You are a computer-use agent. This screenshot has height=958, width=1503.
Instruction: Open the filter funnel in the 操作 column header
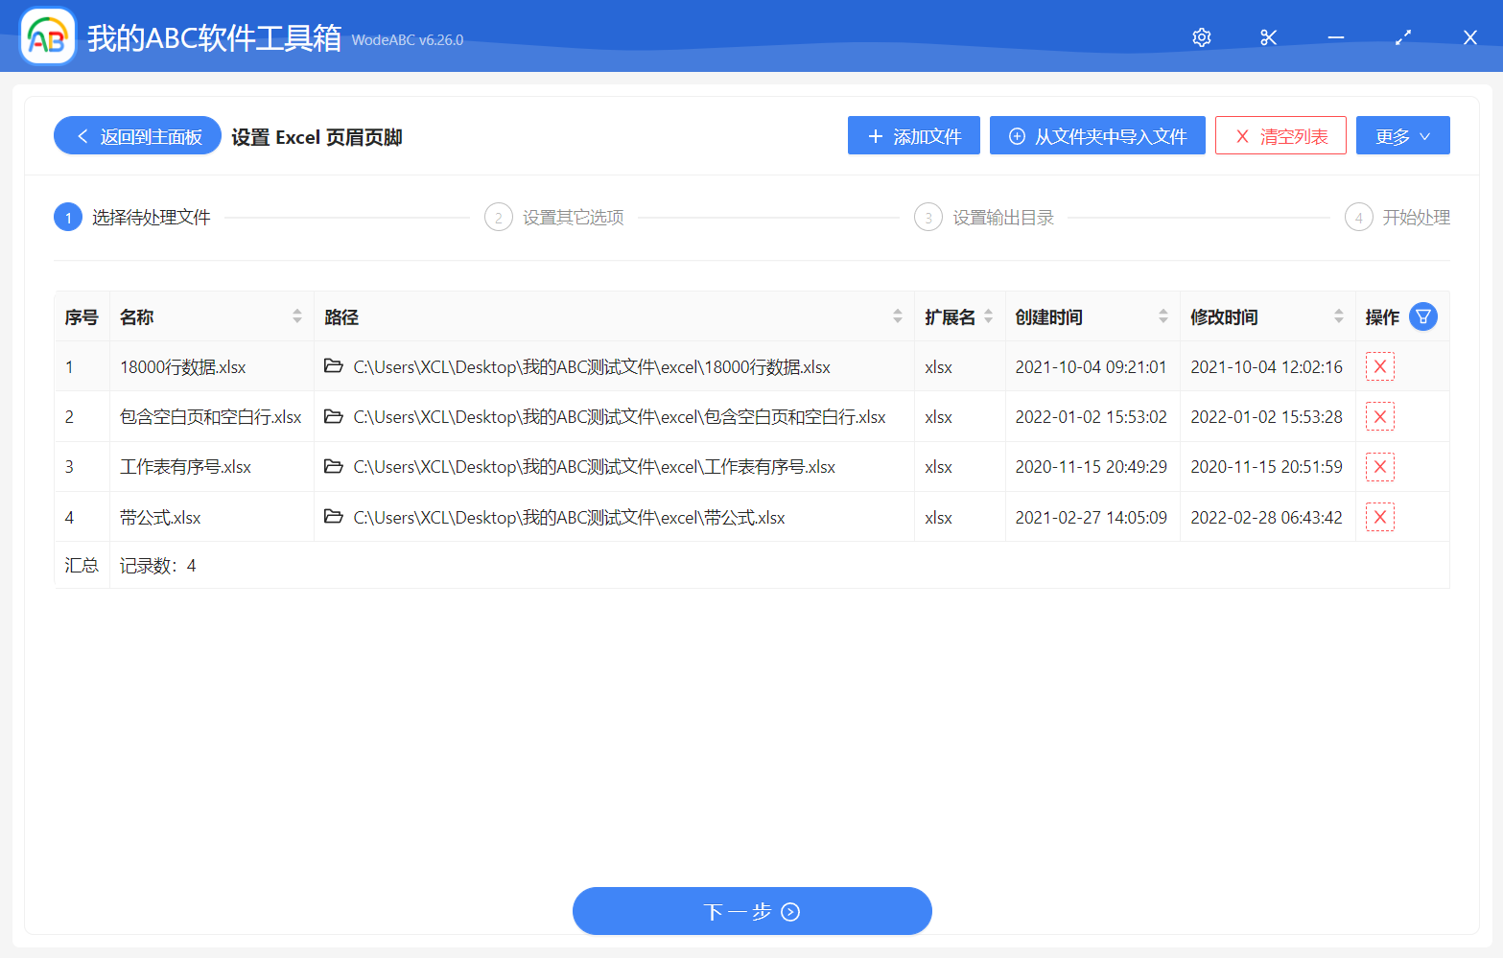coord(1423,315)
